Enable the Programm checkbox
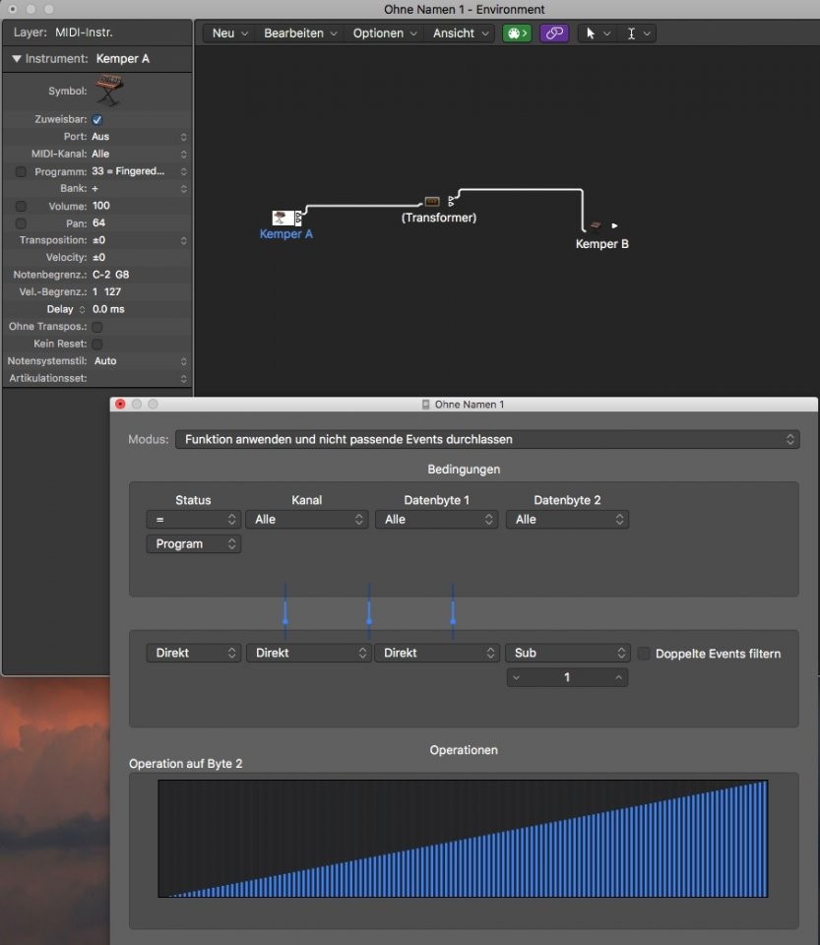Screen dimensions: 820x945 (21, 171)
